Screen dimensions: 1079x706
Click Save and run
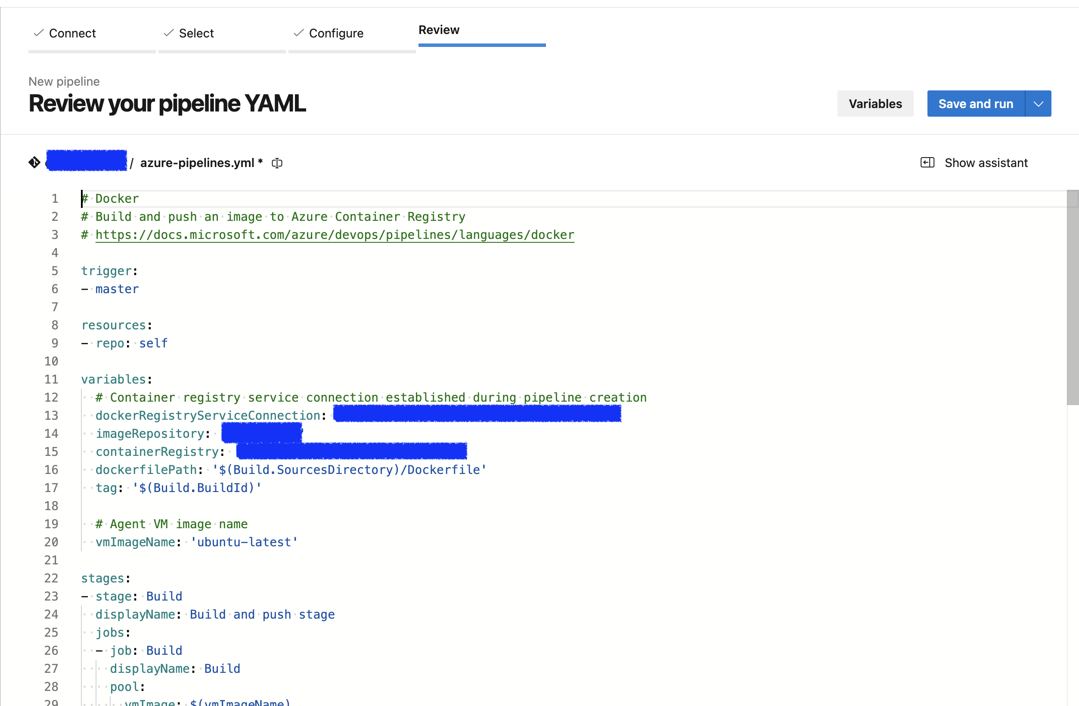click(x=976, y=103)
